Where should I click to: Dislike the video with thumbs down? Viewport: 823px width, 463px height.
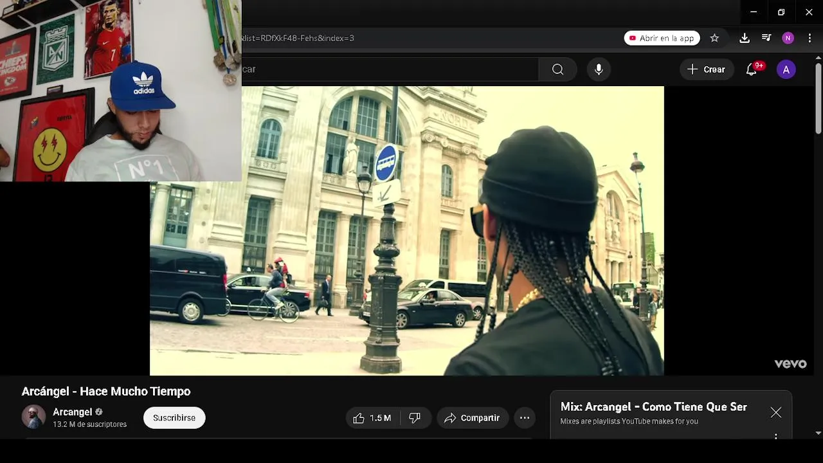415,418
